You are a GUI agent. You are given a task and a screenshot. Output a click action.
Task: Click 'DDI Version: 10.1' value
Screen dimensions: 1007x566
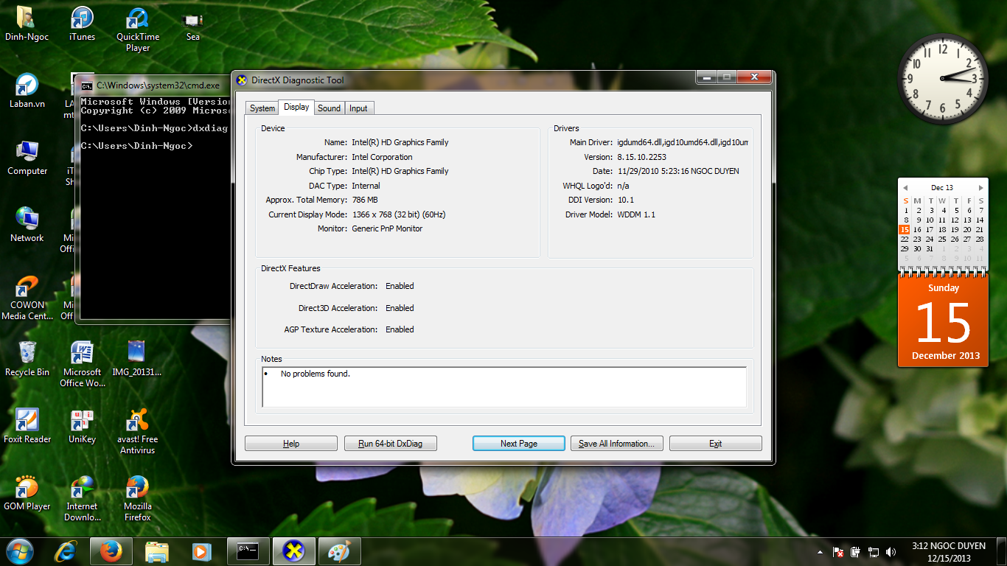click(626, 200)
